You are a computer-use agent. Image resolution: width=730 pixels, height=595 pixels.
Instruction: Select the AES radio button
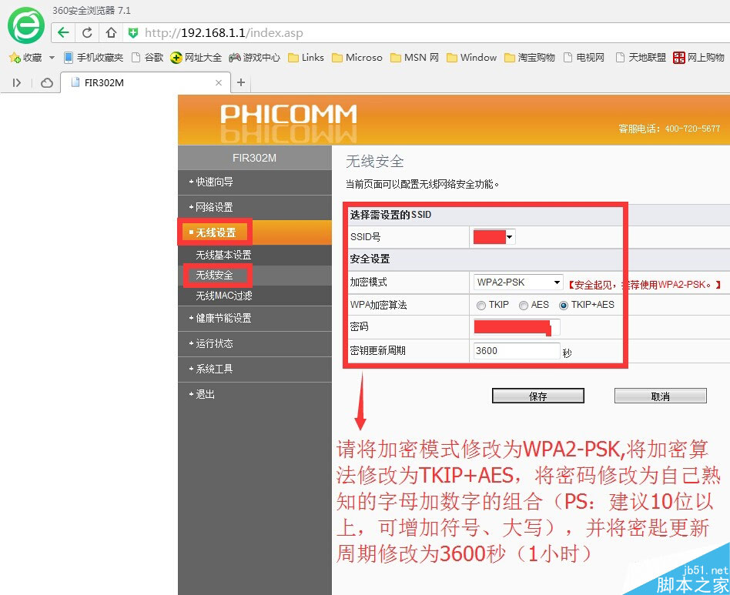point(524,305)
